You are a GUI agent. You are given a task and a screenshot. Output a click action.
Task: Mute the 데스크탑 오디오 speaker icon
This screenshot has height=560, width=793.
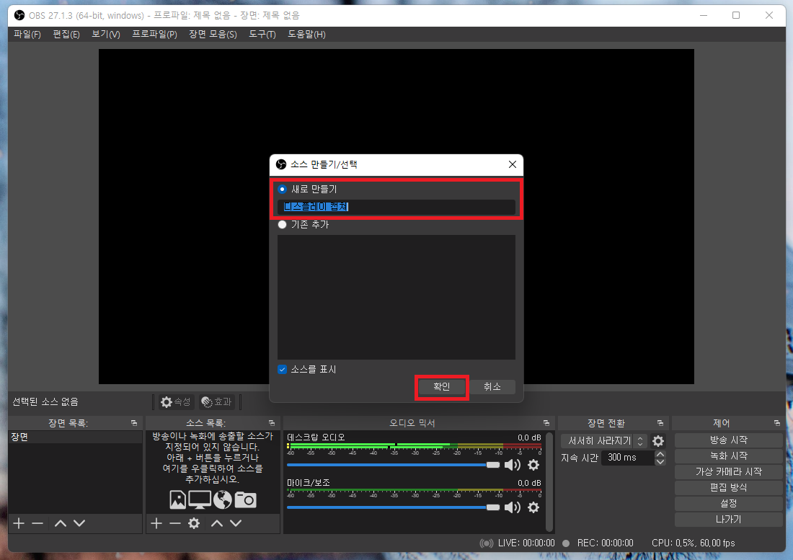tap(513, 465)
